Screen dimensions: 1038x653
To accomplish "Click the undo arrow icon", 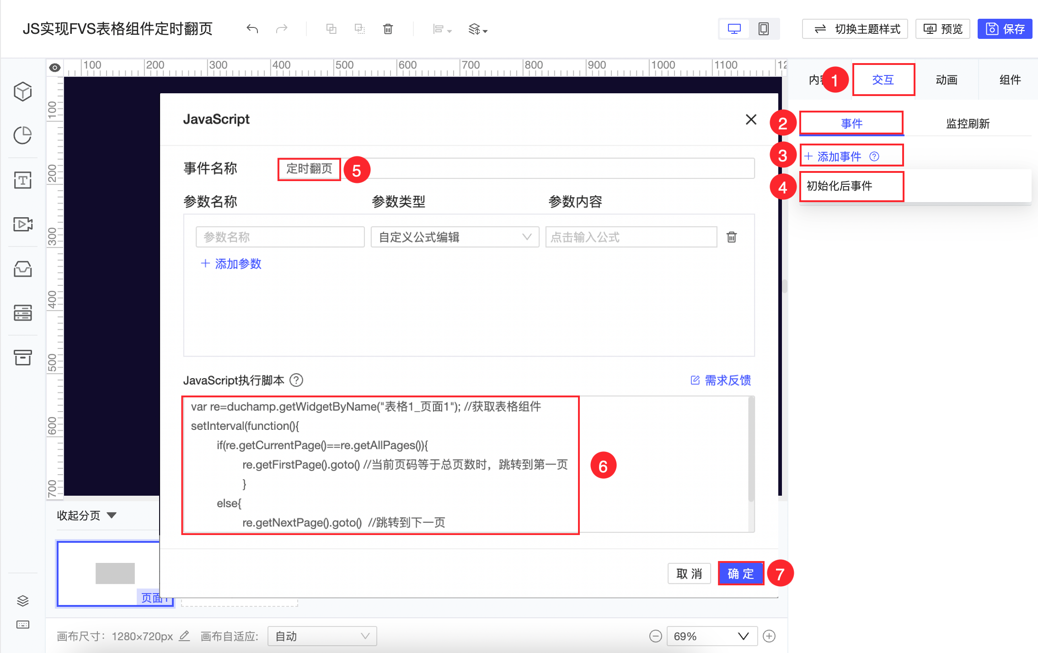I will (252, 29).
